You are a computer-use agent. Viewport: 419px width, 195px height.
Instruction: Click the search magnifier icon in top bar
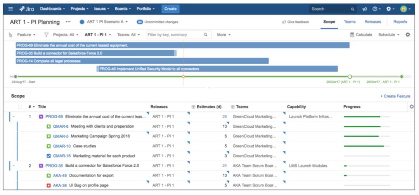click(x=353, y=9)
